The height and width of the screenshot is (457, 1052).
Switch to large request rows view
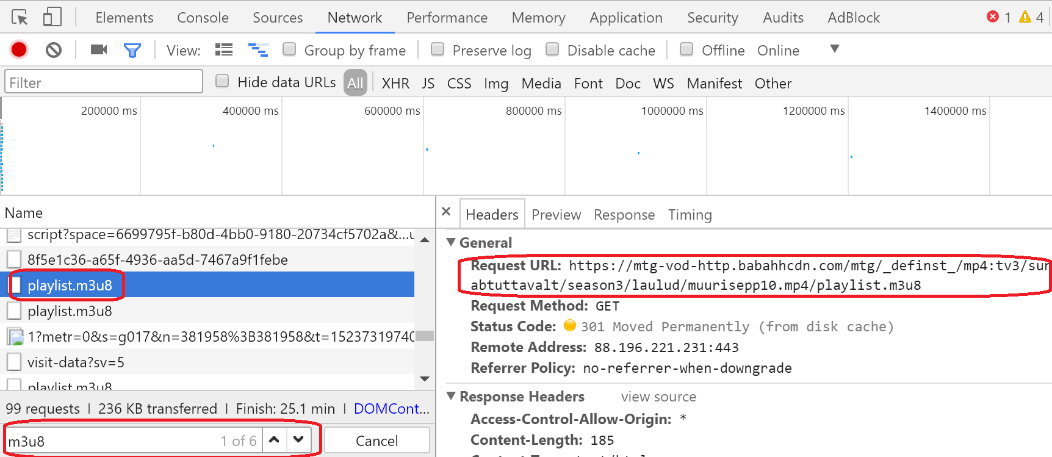point(224,49)
